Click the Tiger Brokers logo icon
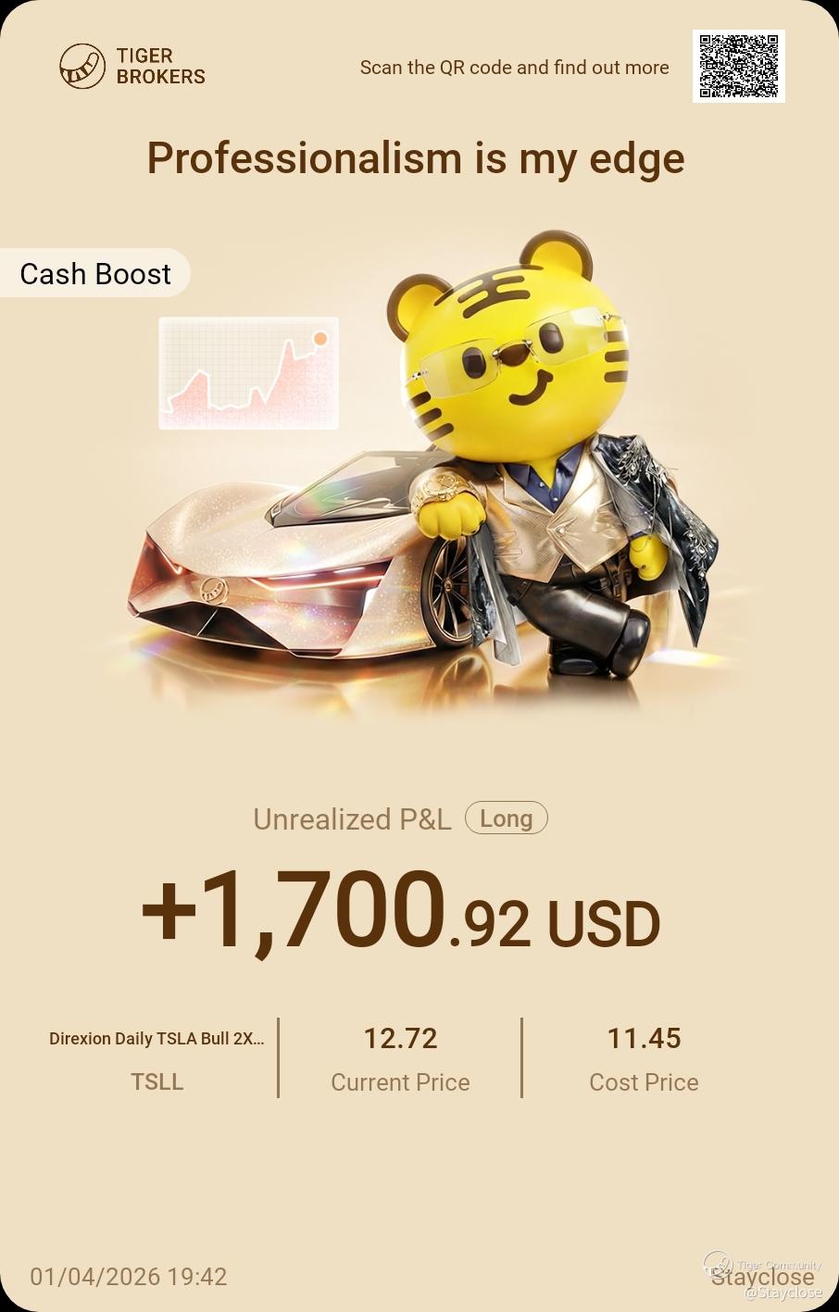 82,67
